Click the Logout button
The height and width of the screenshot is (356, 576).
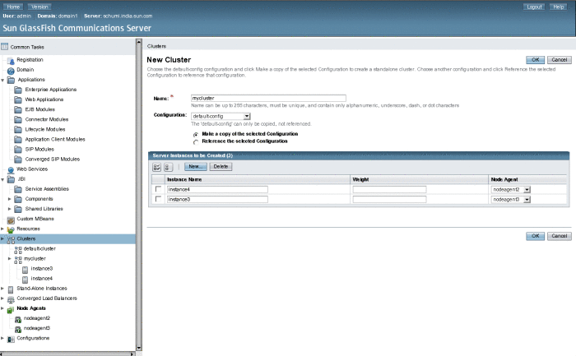(x=534, y=7)
